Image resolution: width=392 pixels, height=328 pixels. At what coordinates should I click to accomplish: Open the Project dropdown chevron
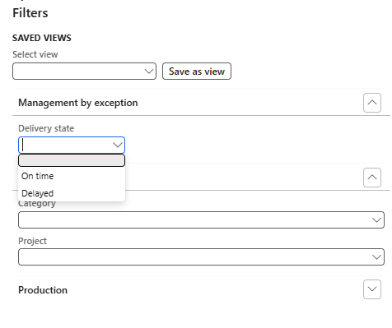point(376,257)
